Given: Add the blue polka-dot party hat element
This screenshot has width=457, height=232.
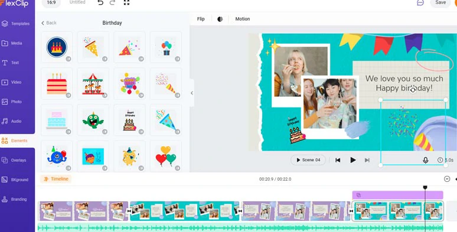Looking at the screenshot, I should coord(166,120).
